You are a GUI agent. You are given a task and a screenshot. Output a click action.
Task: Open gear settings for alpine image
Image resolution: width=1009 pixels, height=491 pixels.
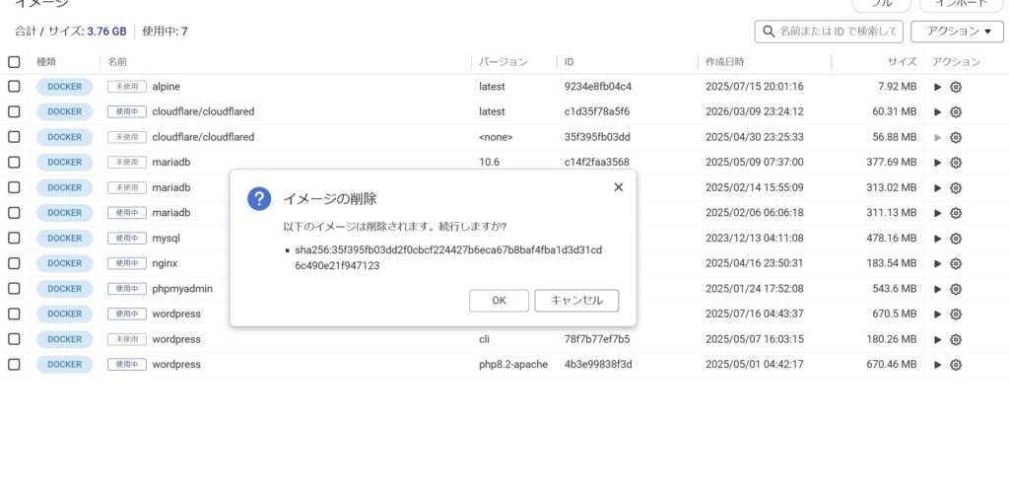(956, 87)
